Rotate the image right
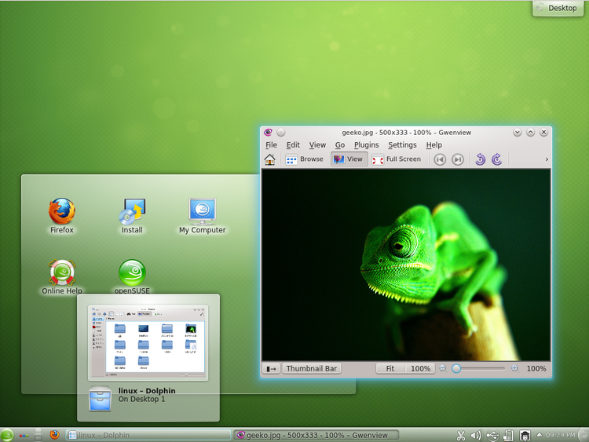Viewport: 589px width, 442px height. point(496,159)
